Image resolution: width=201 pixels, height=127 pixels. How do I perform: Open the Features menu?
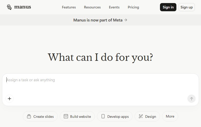(69, 7)
